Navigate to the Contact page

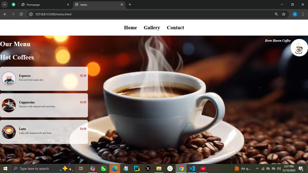[x=175, y=28]
